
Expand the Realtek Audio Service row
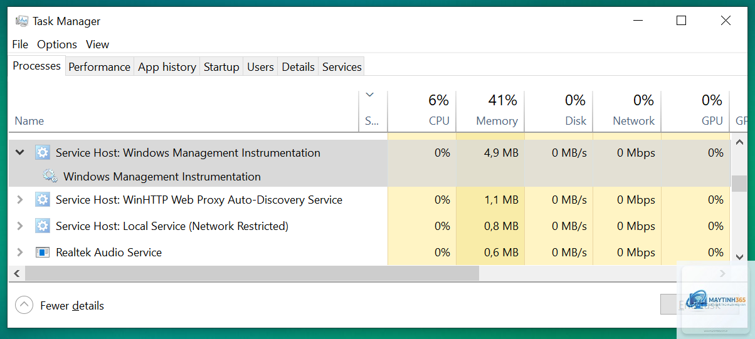click(x=19, y=253)
